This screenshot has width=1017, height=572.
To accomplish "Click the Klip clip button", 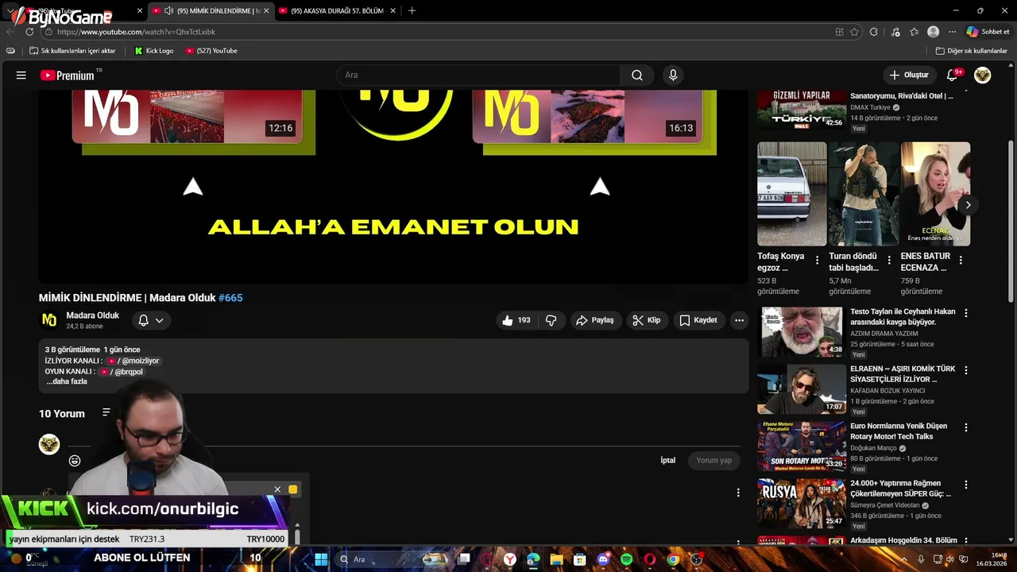I will click(x=647, y=320).
